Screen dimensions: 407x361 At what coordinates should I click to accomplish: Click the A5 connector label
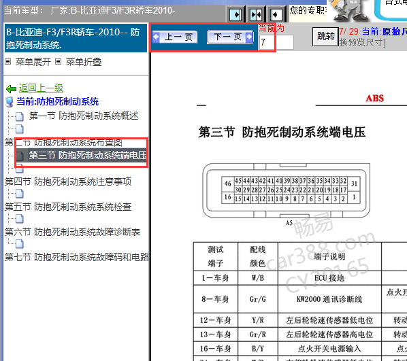pos(289,223)
